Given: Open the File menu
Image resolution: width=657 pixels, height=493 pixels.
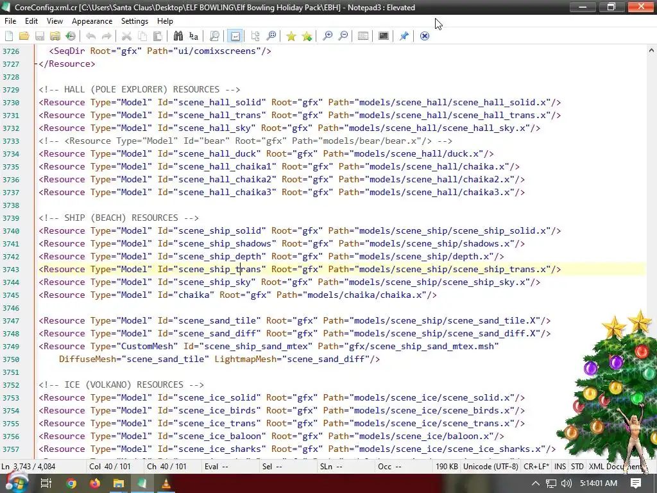Looking at the screenshot, I should pyautogui.click(x=10, y=21).
